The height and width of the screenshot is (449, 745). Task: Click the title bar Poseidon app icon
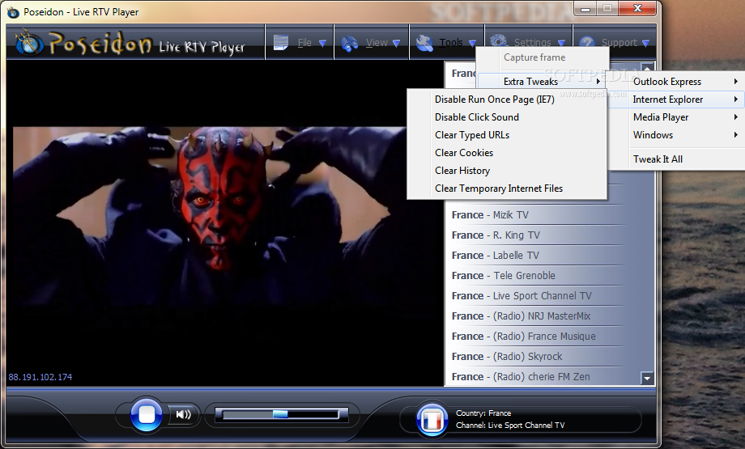[x=13, y=12]
